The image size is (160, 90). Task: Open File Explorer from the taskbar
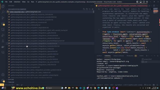(x=69, y=88)
